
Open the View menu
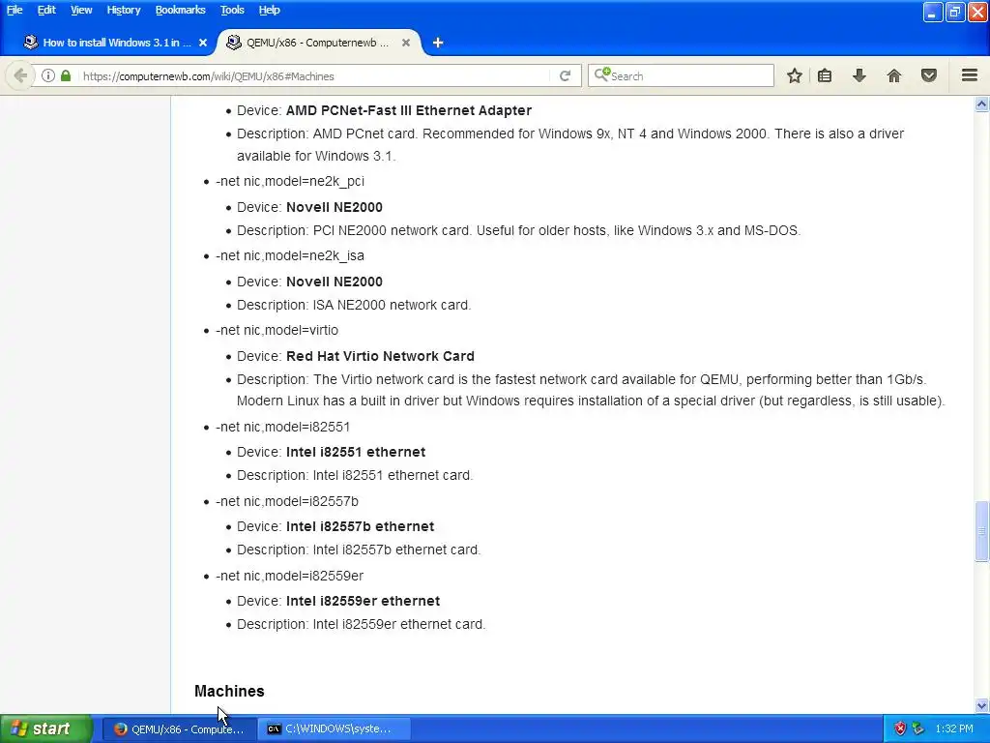[81, 10]
